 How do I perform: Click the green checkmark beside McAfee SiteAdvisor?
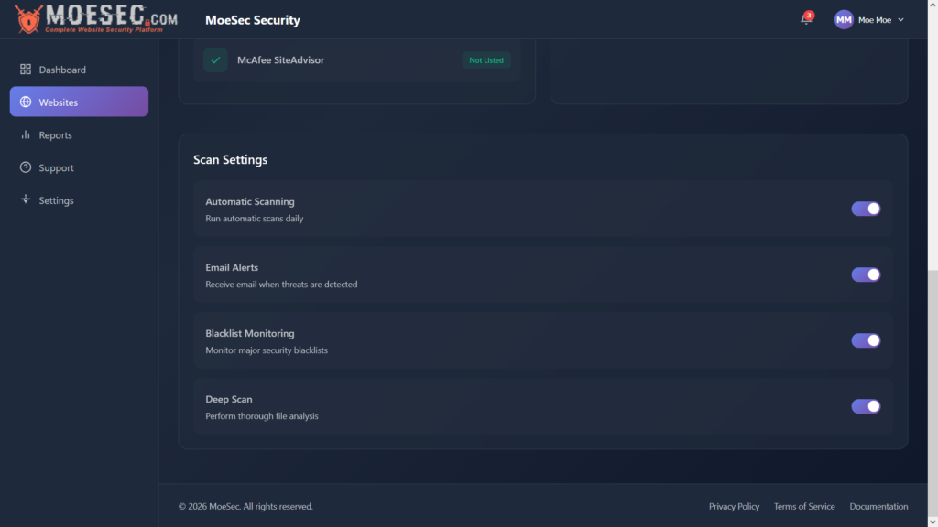[x=214, y=59]
